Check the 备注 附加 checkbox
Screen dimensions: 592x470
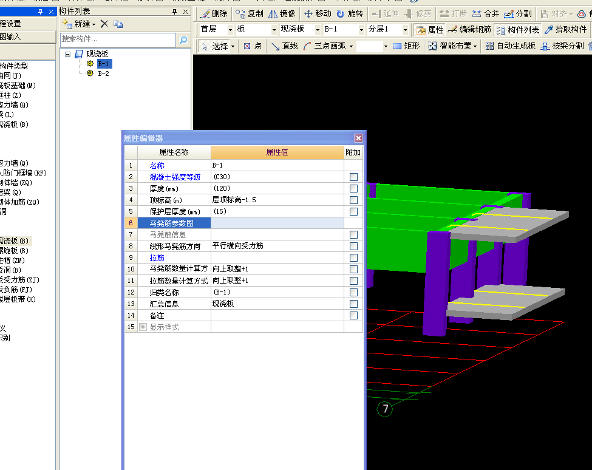point(353,316)
